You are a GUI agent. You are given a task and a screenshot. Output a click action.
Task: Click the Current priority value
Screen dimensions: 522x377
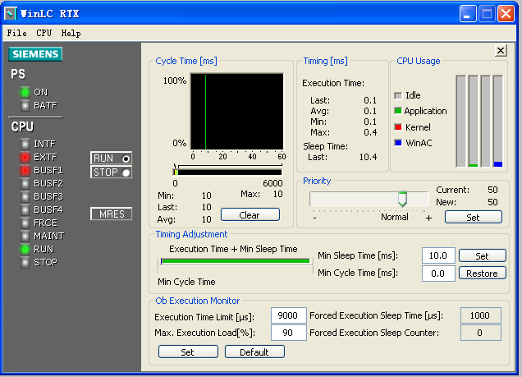tap(492, 190)
